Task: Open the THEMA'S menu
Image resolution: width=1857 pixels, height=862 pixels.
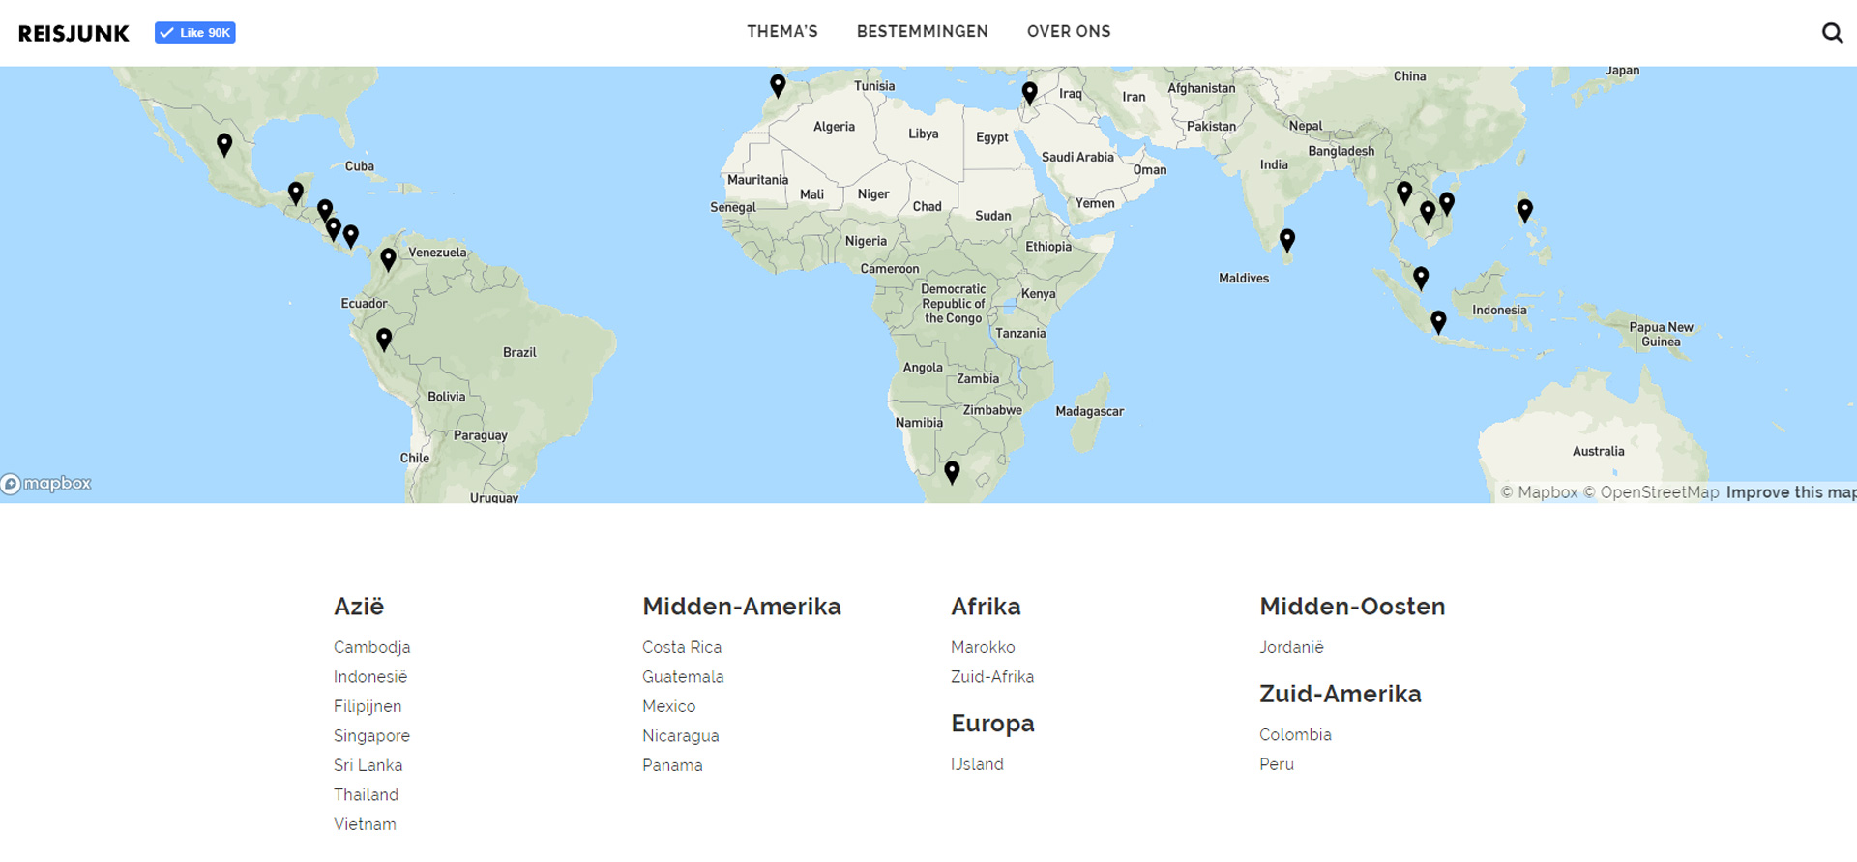Action: click(x=781, y=32)
